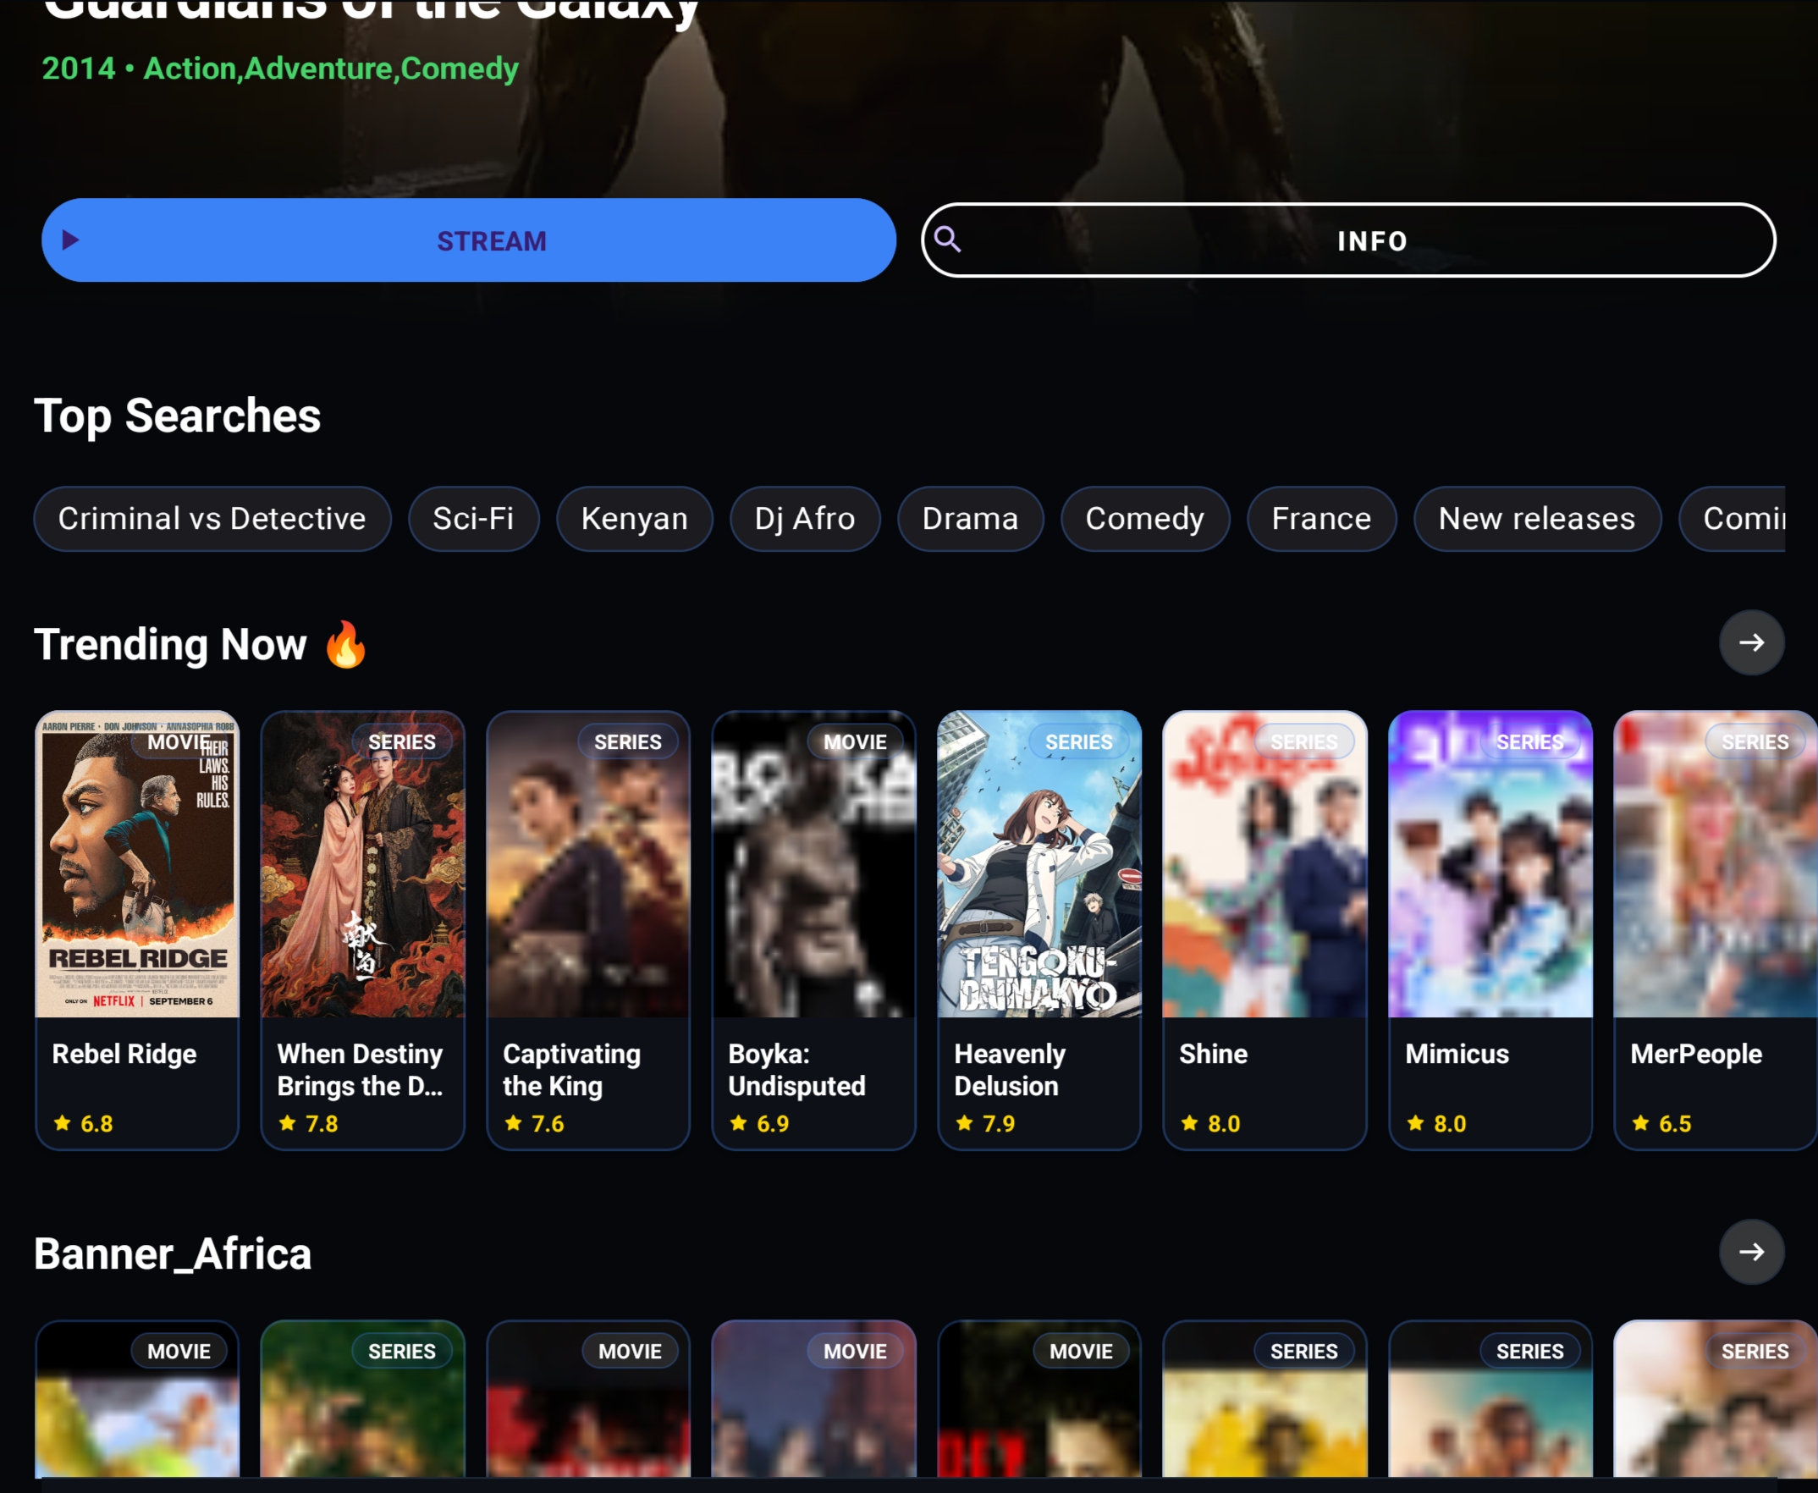This screenshot has width=1818, height=1493.
Task: Click the "7.6" rating value
Action: pos(548,1124)
